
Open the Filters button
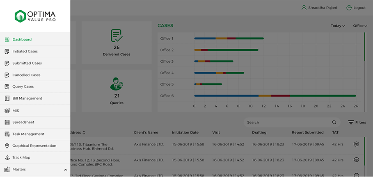357,123
